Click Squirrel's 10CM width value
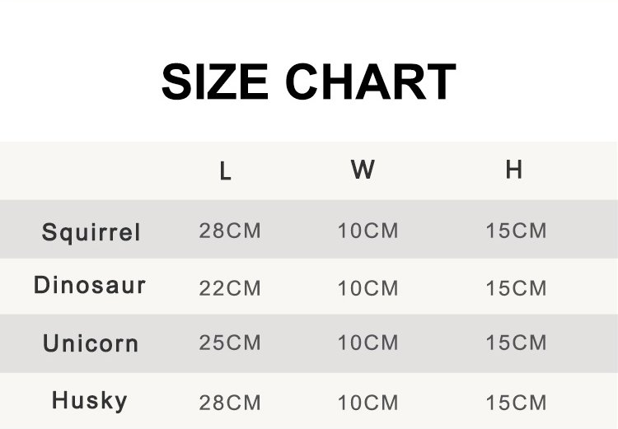Screen dimensions: 618x429 tap(368, 231)
